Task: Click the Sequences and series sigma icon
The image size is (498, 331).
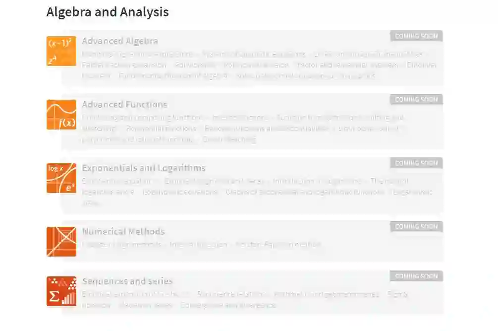Action: [x=61, y=291]
